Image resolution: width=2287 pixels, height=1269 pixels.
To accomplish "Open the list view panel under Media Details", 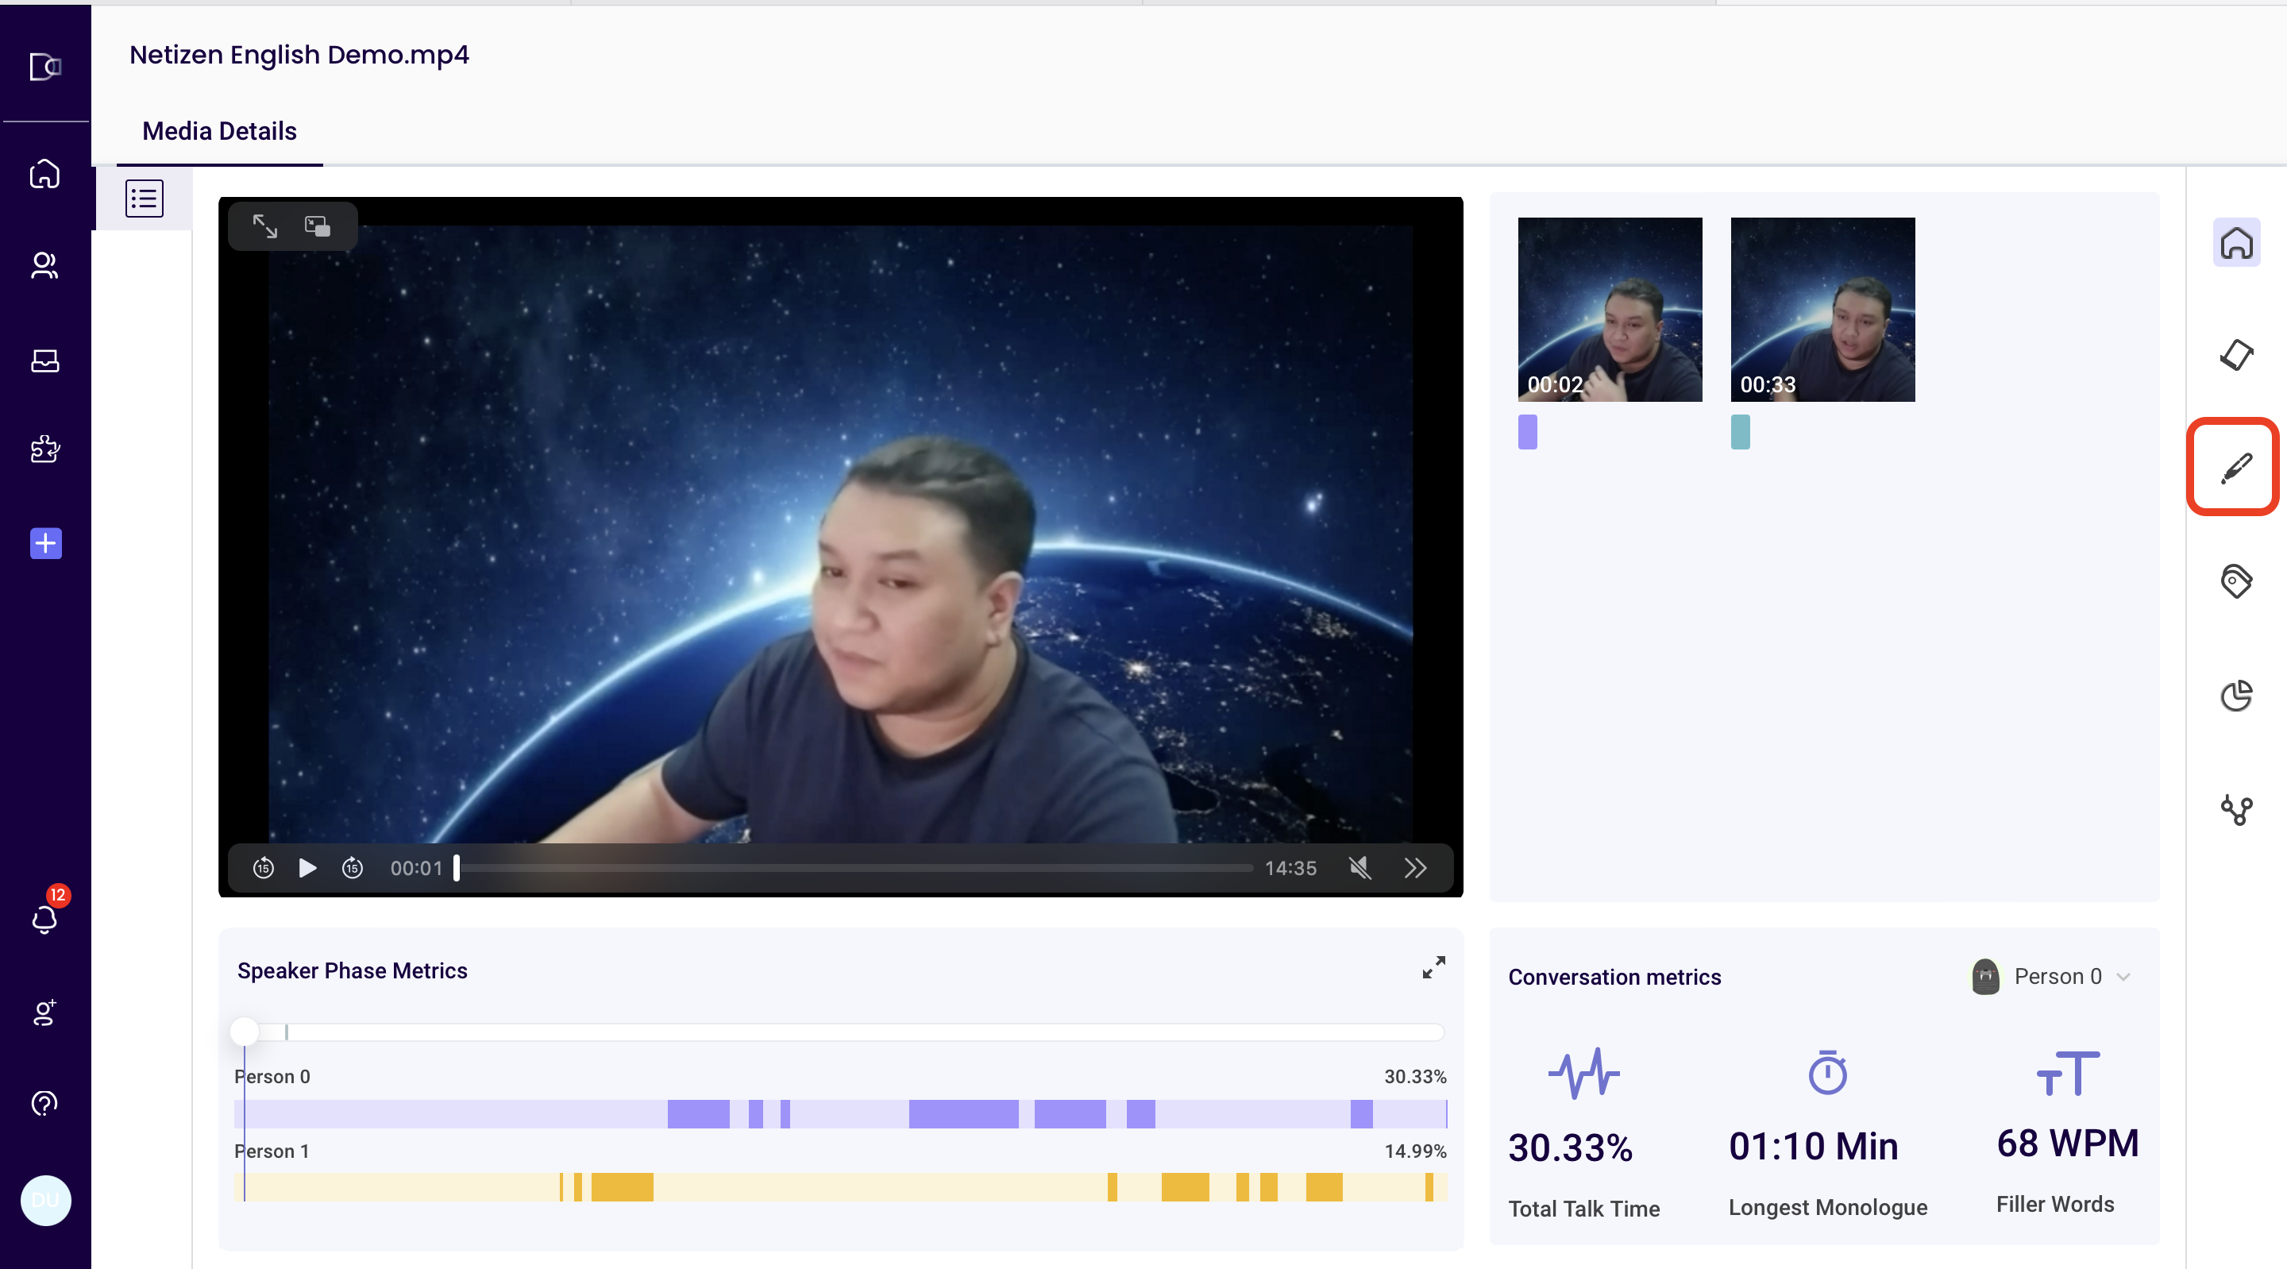I will pos(143,198).
